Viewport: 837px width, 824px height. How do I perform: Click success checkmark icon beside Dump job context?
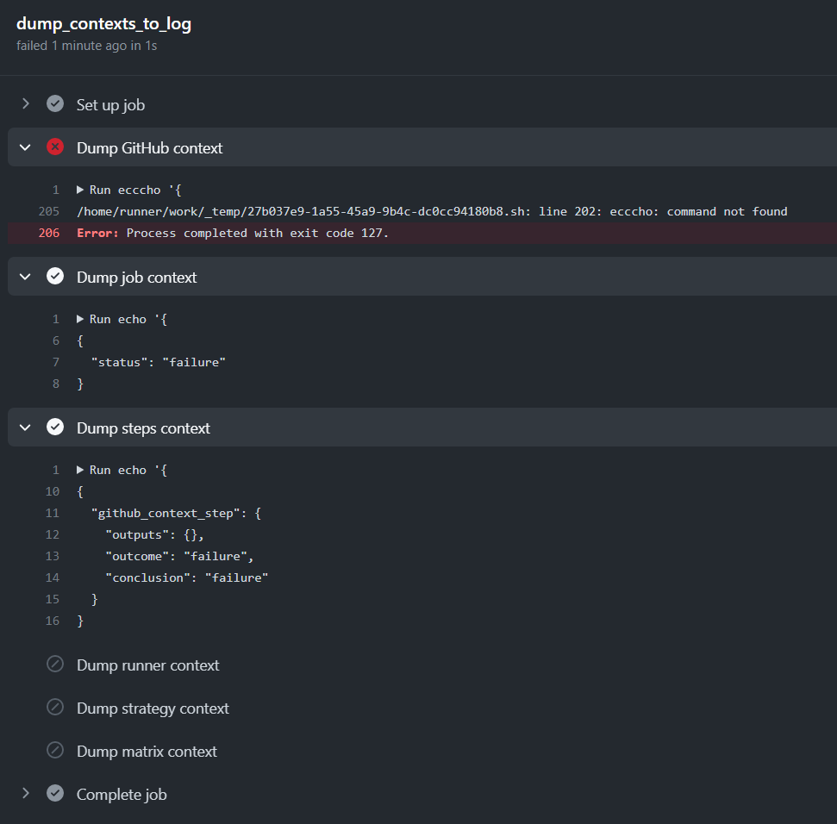pyautogui.click(x=55, y=276)
